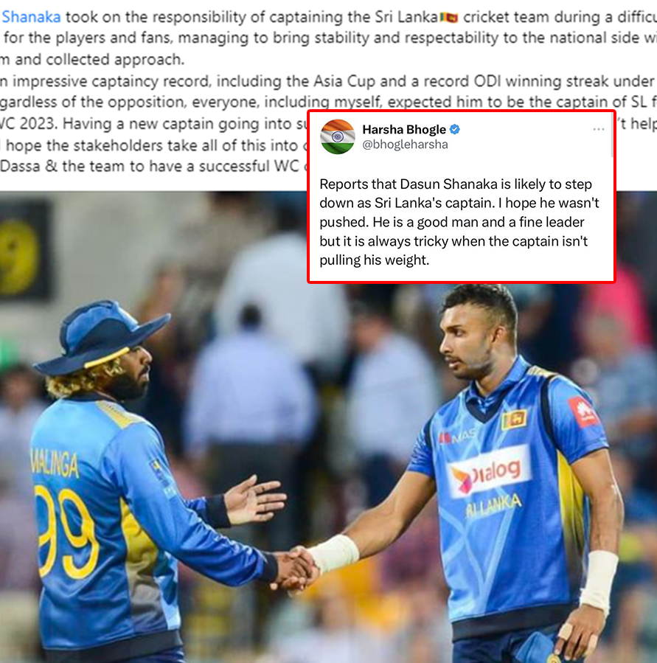Open the @bhogleharsha handle
Image resolution: width=657 pixels, height=663 pixels.
405,145
